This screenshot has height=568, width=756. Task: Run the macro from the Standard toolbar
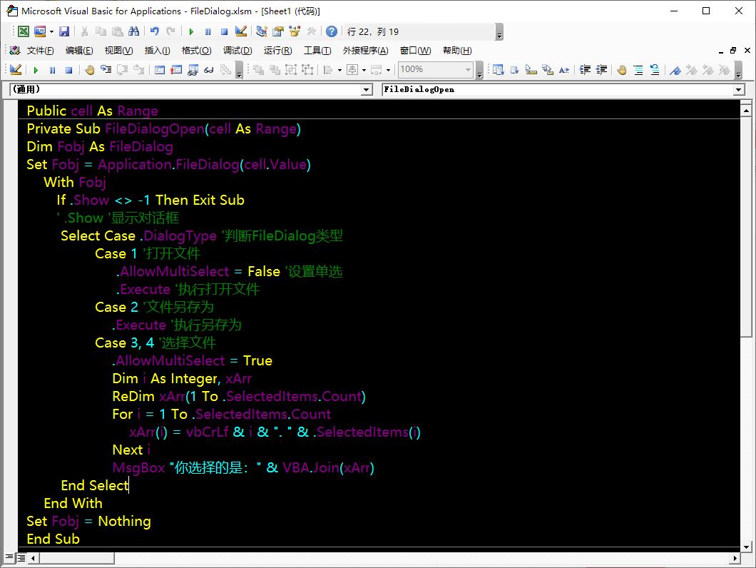point(191,32)
